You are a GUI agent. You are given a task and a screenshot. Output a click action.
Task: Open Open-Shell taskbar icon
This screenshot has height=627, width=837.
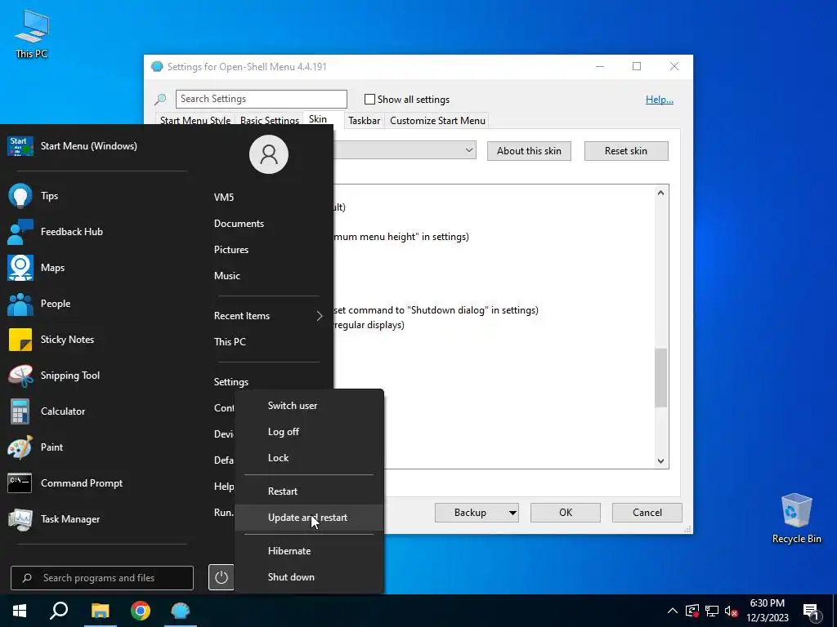[181, 611]
